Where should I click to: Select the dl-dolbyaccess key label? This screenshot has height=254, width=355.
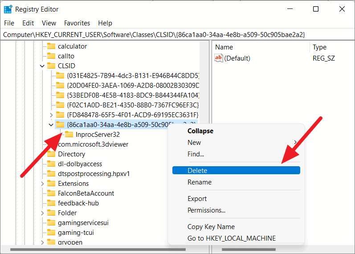(80, 164)
